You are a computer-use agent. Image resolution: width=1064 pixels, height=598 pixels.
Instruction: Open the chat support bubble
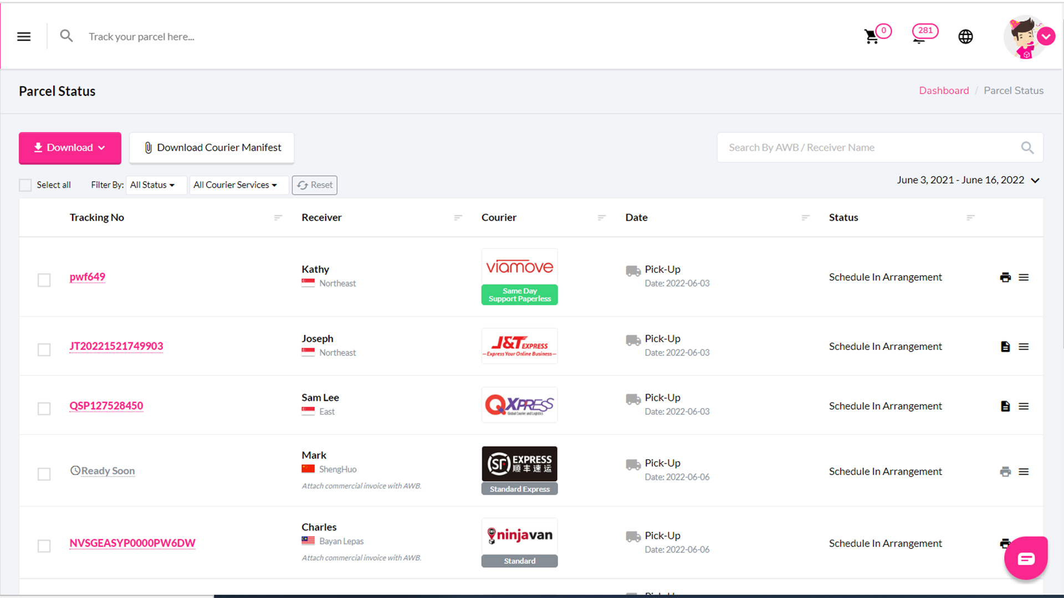point(1026,558)
